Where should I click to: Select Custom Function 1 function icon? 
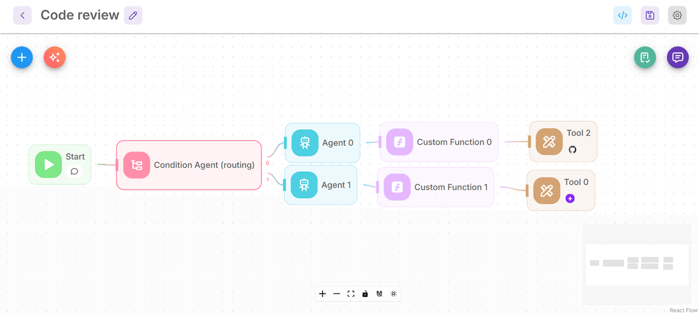point(397,187)
